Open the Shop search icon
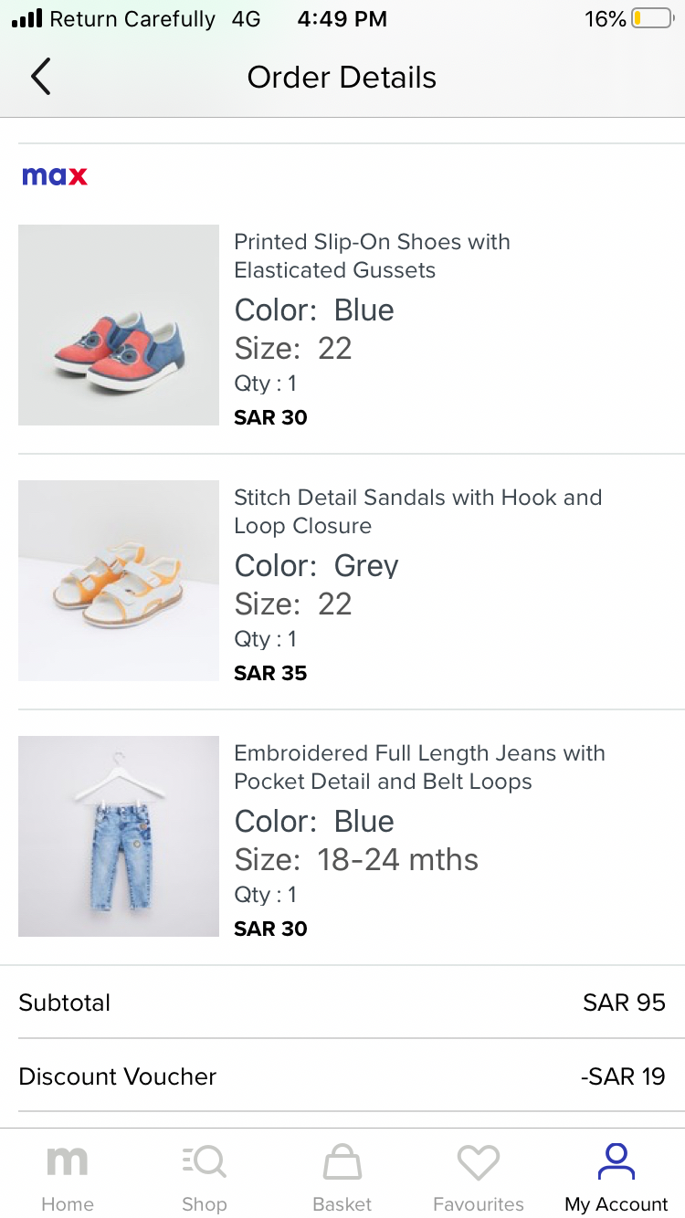This screenshot has width=685, height=1218. coord(205,1162)
